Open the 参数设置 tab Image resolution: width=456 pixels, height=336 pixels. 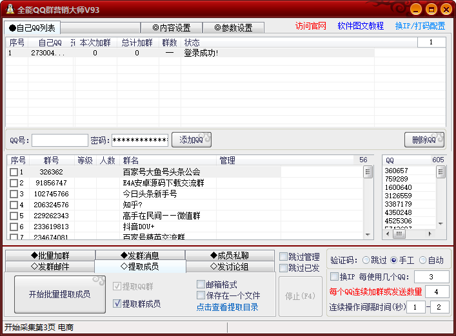pyautogui.click(x=233, y=28)
